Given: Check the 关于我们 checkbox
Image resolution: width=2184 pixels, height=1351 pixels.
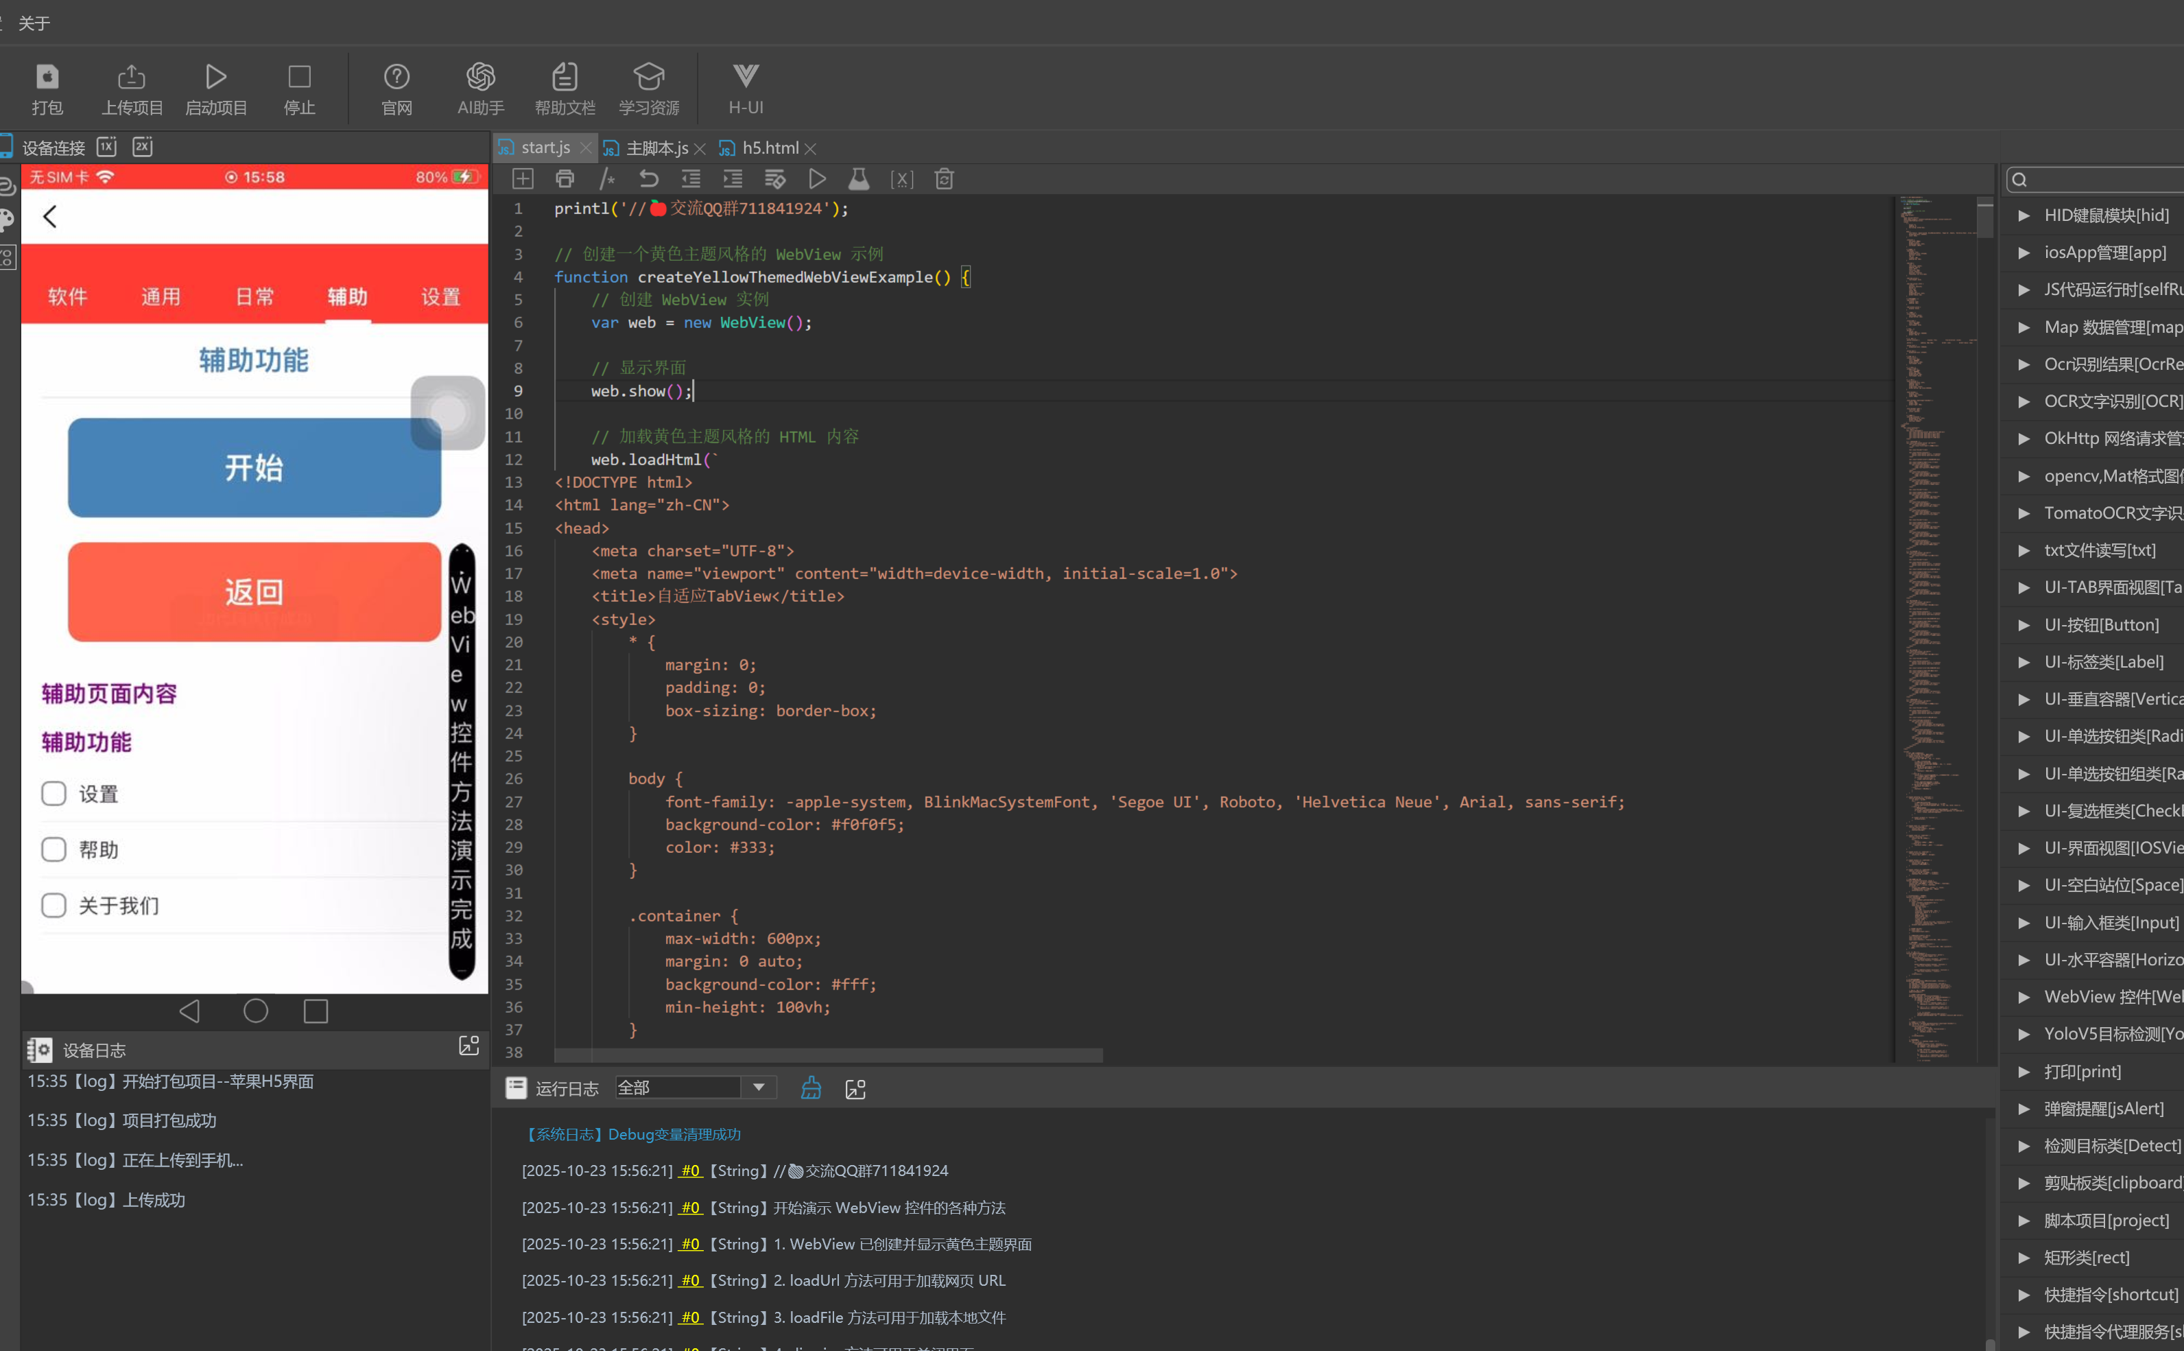Looking at the screenshot, I should coord(54,905).
